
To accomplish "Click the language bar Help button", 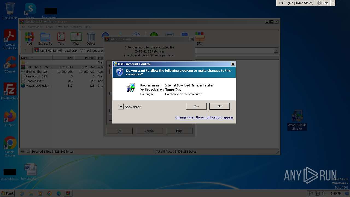I will (x=323, y=3).
